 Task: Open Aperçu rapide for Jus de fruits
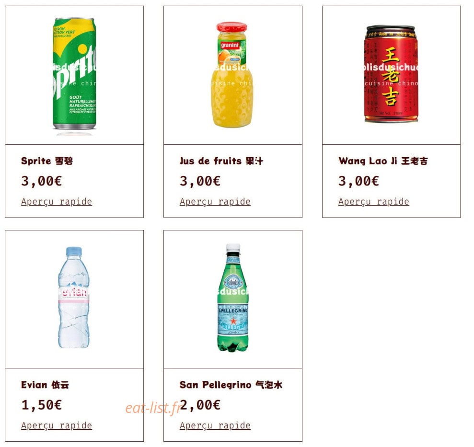point(215,202)
